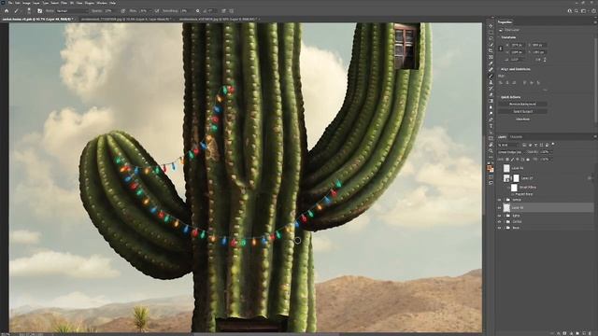Select the Frame tool
This screenshot has height=336, width=598.
[x=491, y=57]
